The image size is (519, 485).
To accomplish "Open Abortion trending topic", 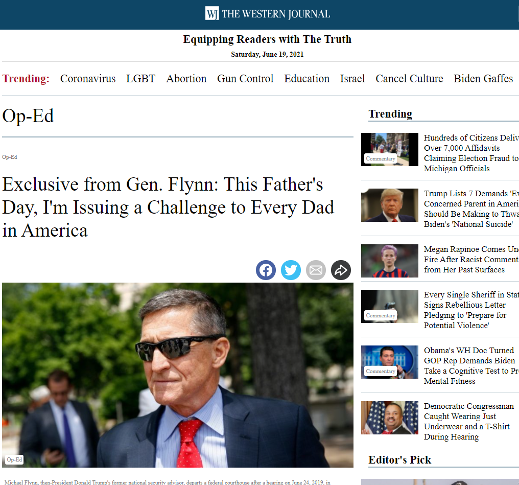I will pyautogui.click(x=186, y=79).
